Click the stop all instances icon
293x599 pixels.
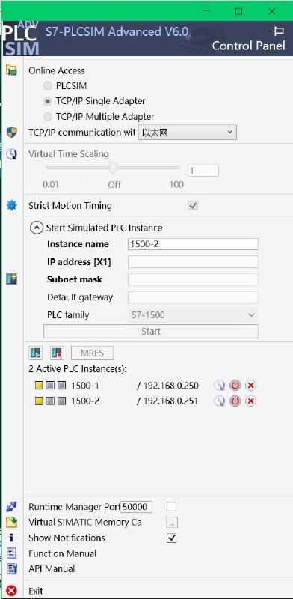click(57, 353)
